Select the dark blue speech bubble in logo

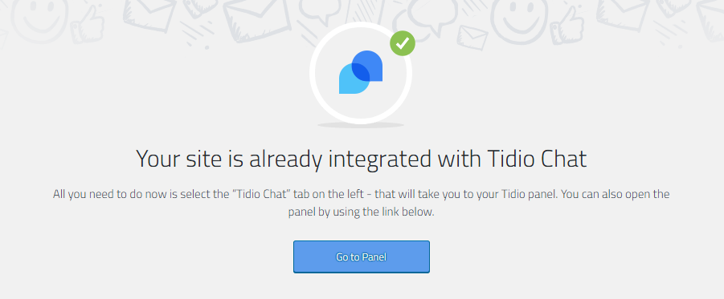pyautogui.click(x=367, y=66)
